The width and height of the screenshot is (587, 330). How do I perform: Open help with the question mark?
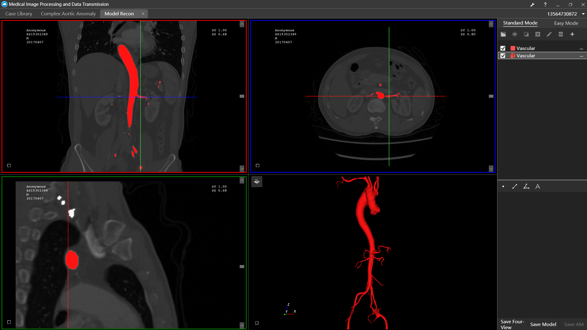click(x=545, y=5)
